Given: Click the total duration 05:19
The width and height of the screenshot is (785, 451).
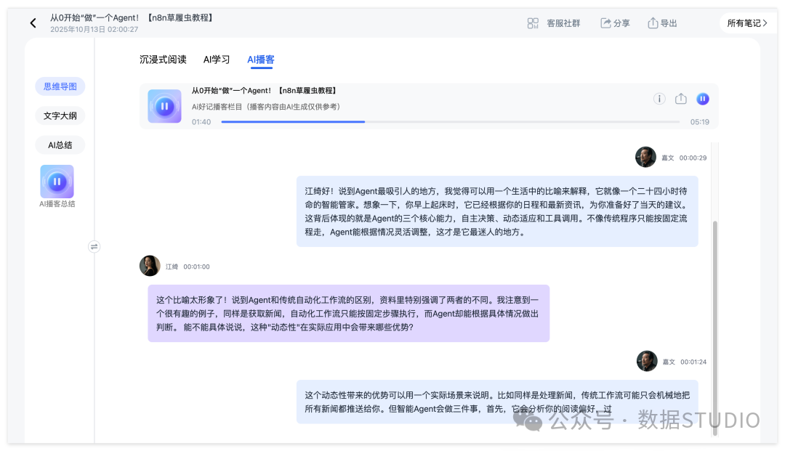Looking at the screenshot, I should coord(699,122).
